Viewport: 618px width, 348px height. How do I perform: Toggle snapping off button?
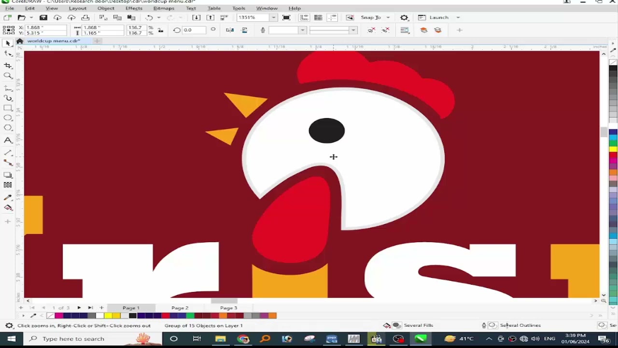(x=350, y=17)
